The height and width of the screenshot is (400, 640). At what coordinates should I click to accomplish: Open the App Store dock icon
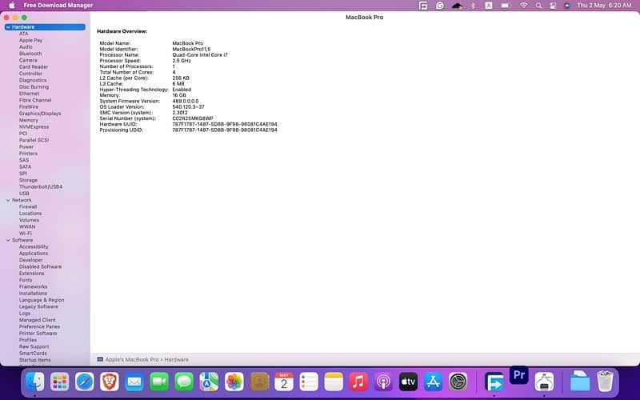tap(433, 382)
